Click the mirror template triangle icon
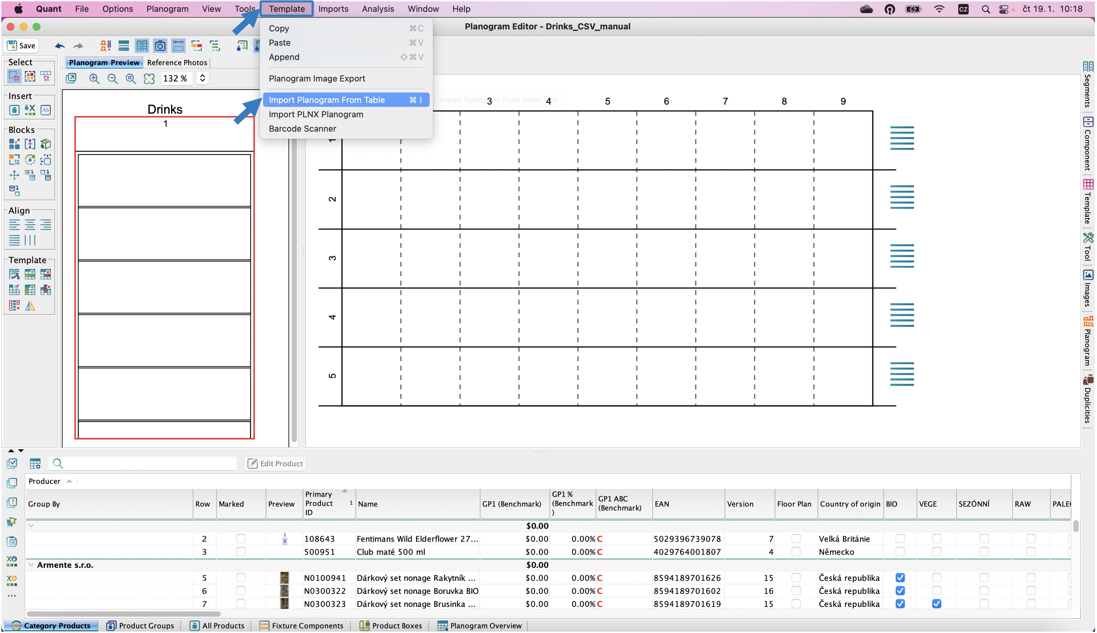The width and height of the screenshot is (1097, 633). pos(30,306)
